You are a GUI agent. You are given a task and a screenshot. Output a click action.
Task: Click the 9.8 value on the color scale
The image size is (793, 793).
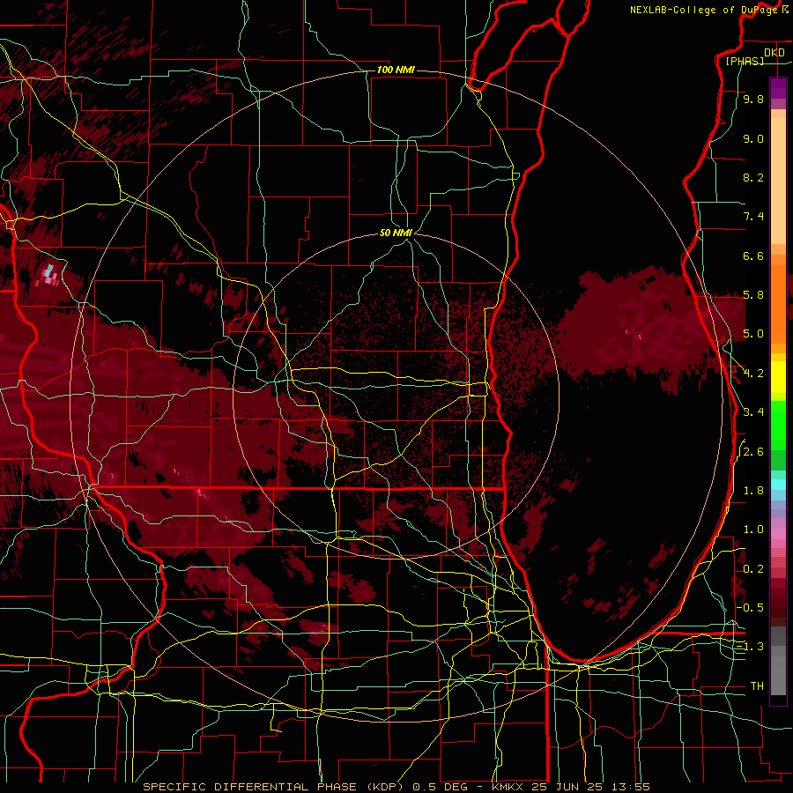pyautogui.click(x=753, y=100)
